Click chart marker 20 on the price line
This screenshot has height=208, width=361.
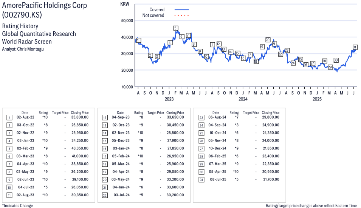(268, 40)
